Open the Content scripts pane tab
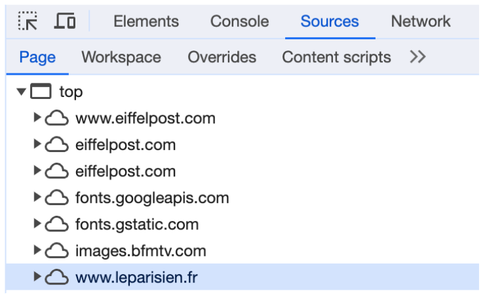485x297 pixels. coord(336,57)
